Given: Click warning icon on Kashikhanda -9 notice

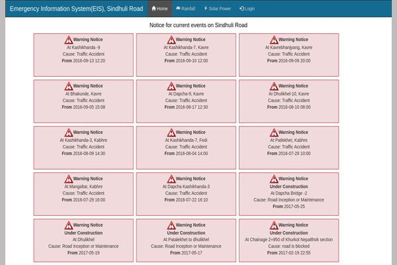Looking at the screenshot, I should tap(68, 40).
